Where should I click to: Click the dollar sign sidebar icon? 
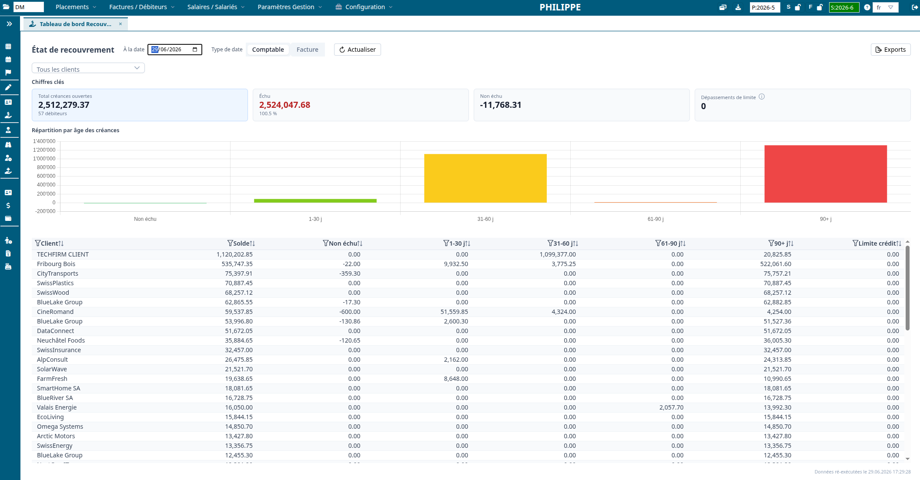(8, 206)
